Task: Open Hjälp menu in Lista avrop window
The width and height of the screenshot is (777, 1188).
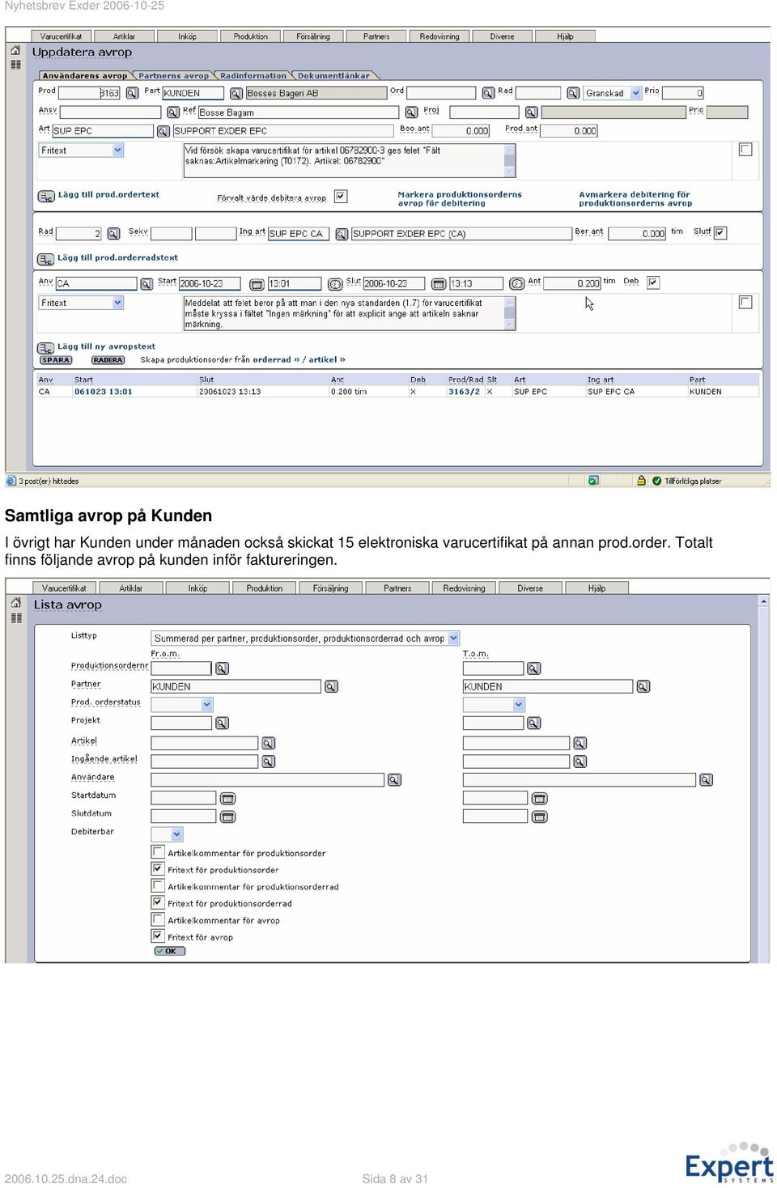Action: pyautogui.click(x=597, y=588)
